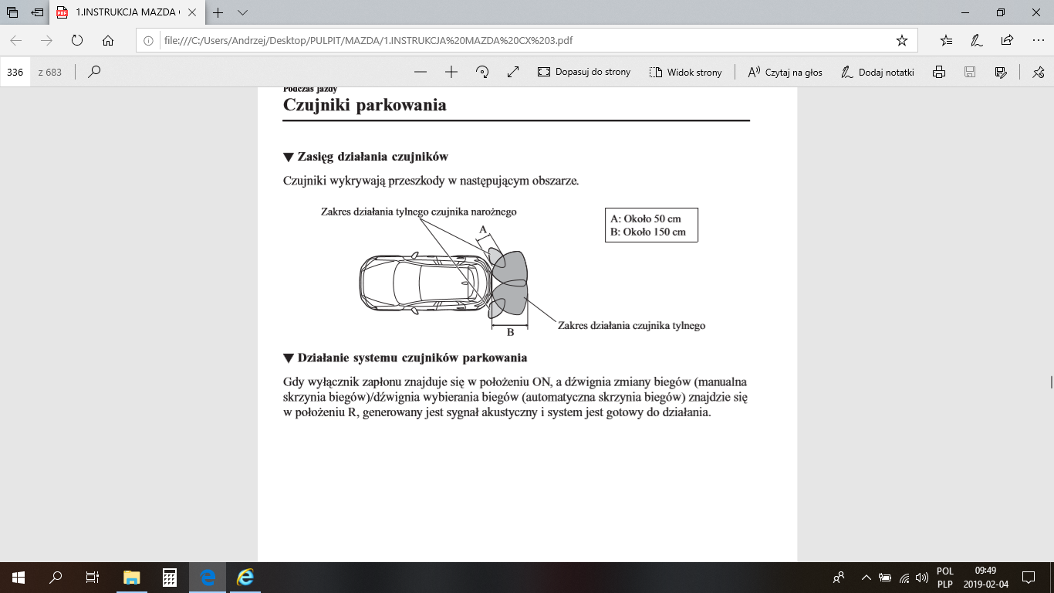
Task: Expand hidden system tray icons
Action: [x=866, y=578]
